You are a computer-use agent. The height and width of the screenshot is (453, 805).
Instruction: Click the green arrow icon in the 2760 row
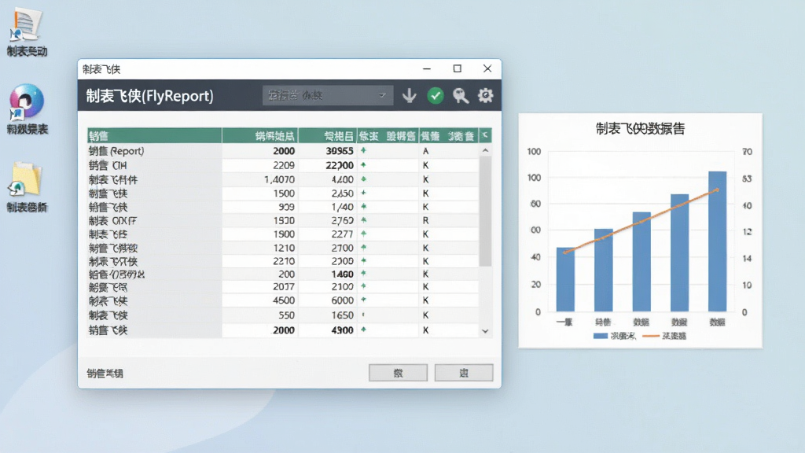363,220
